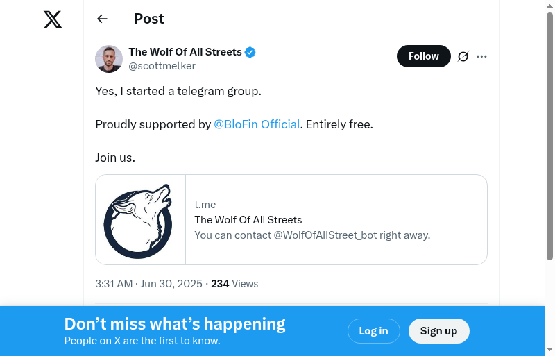The image size is (555, 356).
Task: Click the scrollbar down arrow
Action: click(549, 350)
